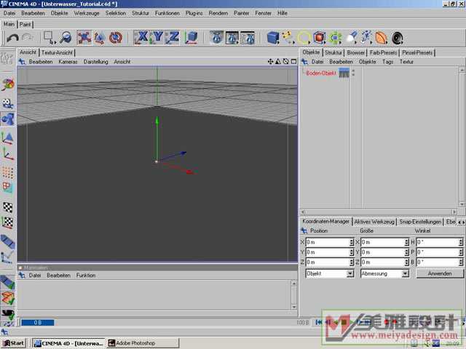The image size is (466, 349).
Task: Open the Werkzeuge menu
Action: (x=87, y=13)
